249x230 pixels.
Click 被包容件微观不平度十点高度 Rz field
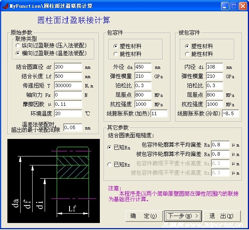pos(220,173)
